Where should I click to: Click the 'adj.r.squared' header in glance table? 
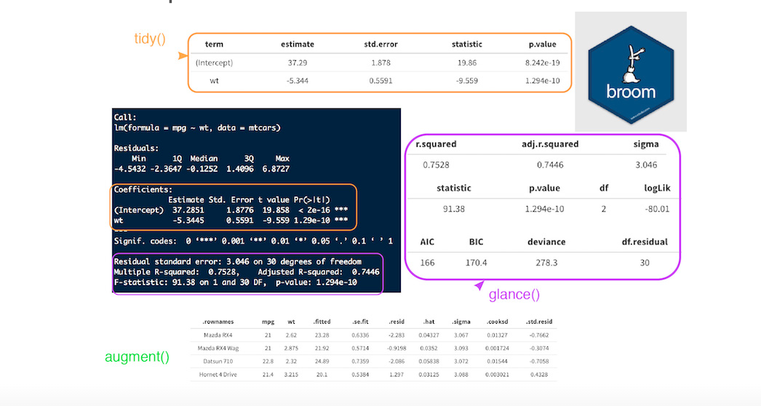click(550, 144)
